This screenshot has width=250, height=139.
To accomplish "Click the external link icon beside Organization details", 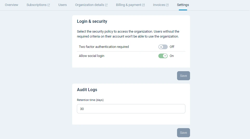I will click(x=106, y=5).
